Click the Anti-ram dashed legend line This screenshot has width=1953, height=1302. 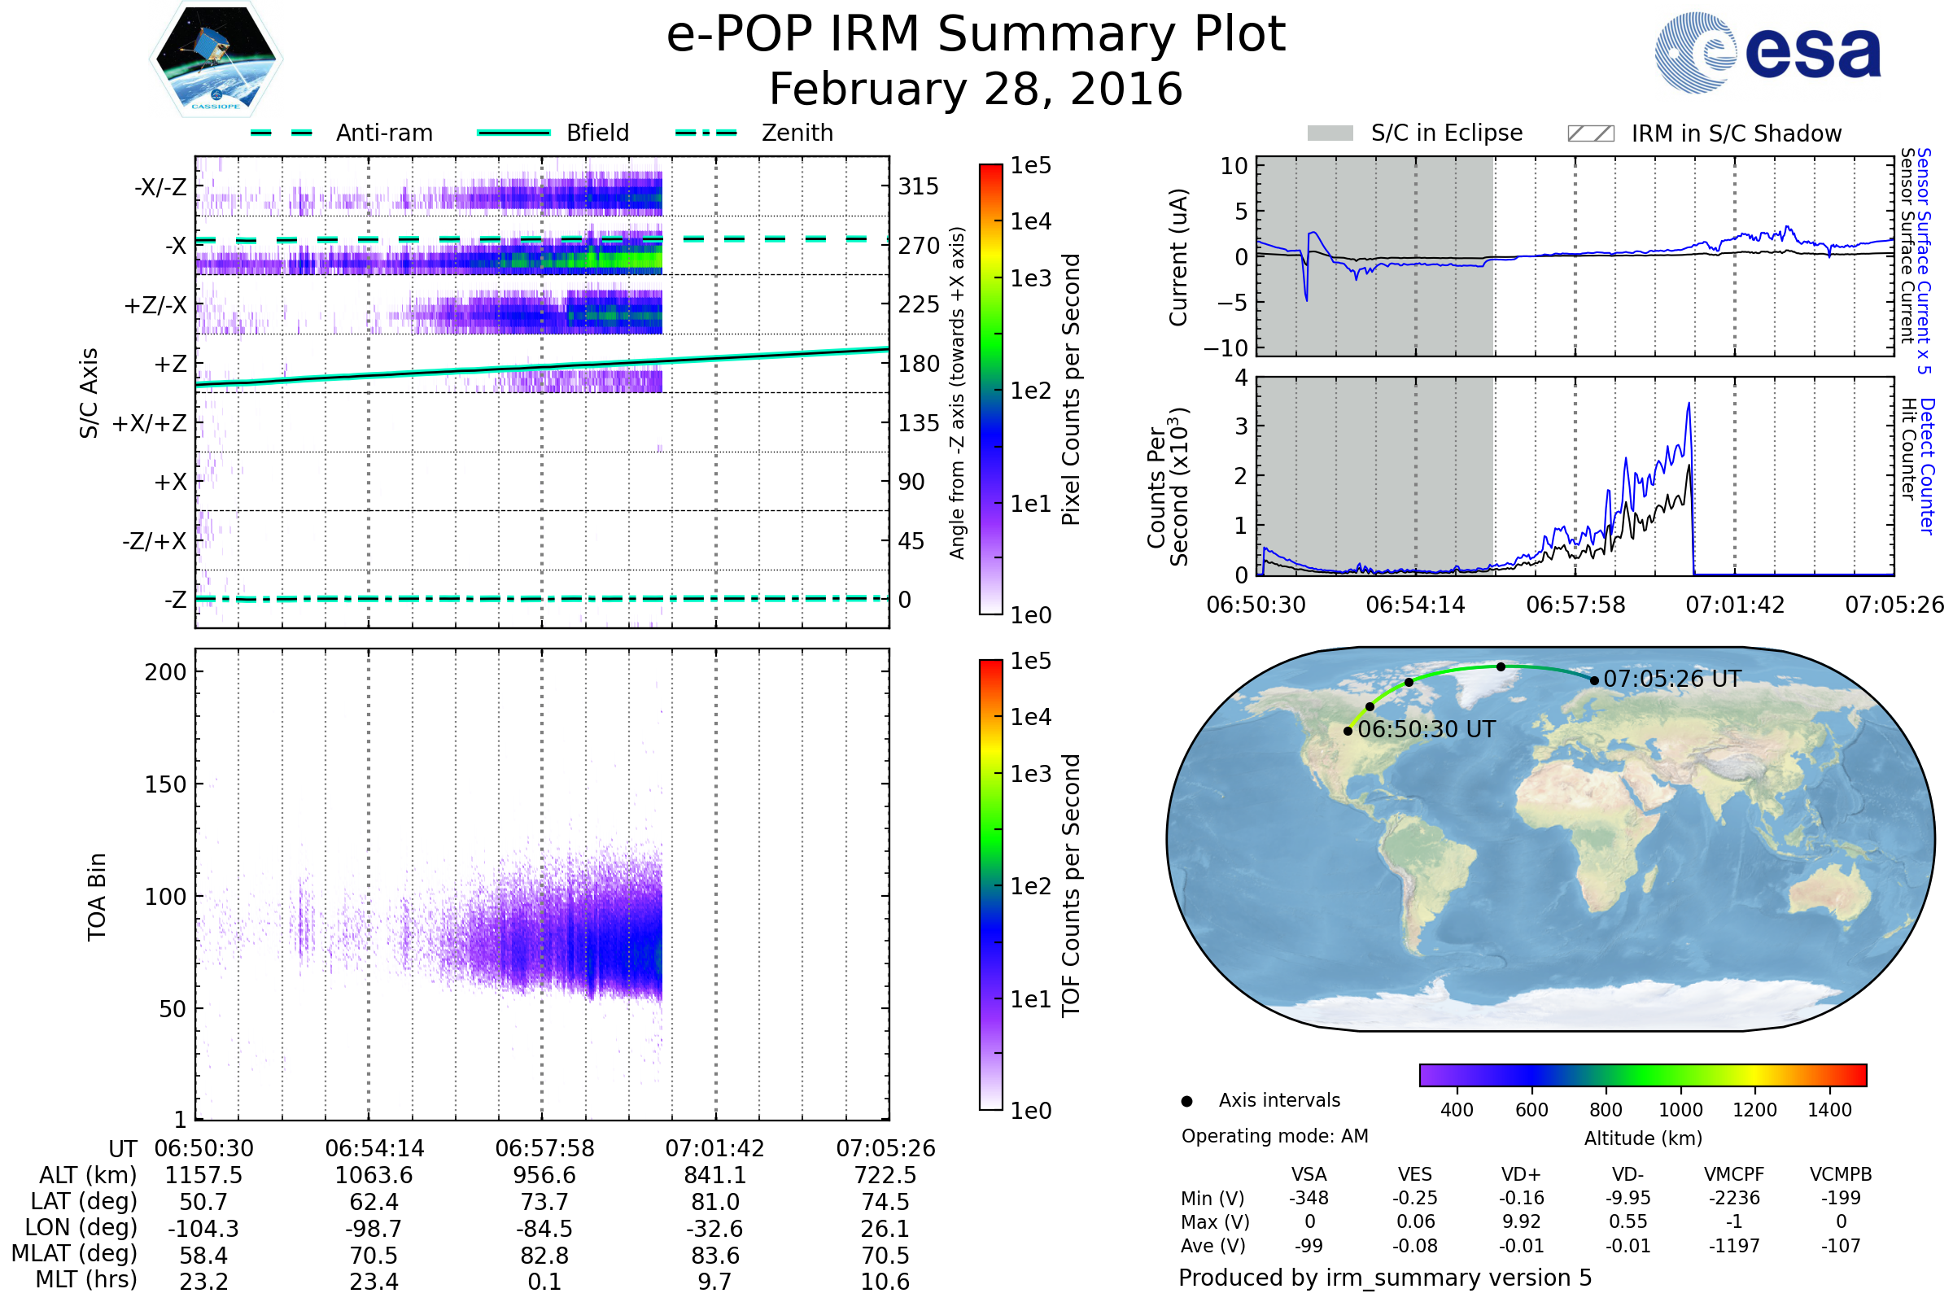[282, 133]
